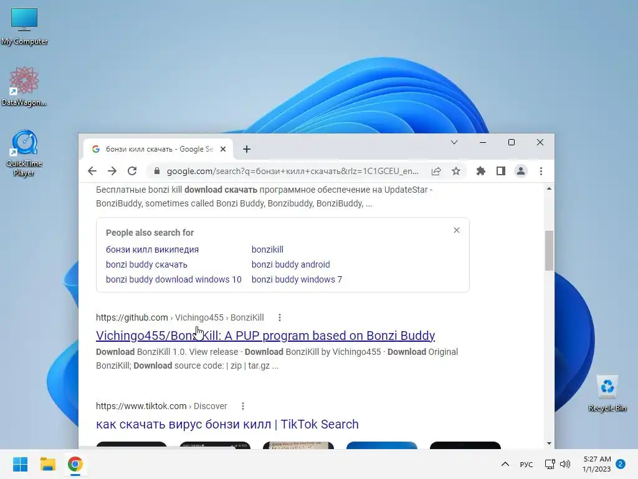
Task: Open options menu for the GitHub result
Action: tap(280, 317)
